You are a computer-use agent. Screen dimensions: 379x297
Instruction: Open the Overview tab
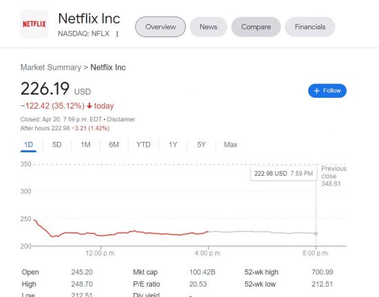(160, 27)
